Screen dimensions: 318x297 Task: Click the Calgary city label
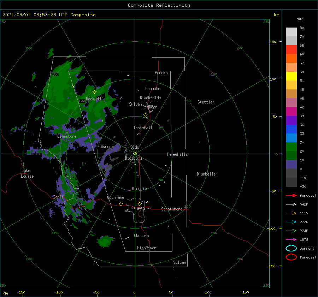[138, 208]
